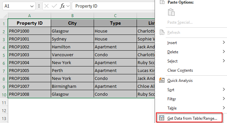Select column B header
The width and height of the screenshot is (227, 123).
[72, 16]
